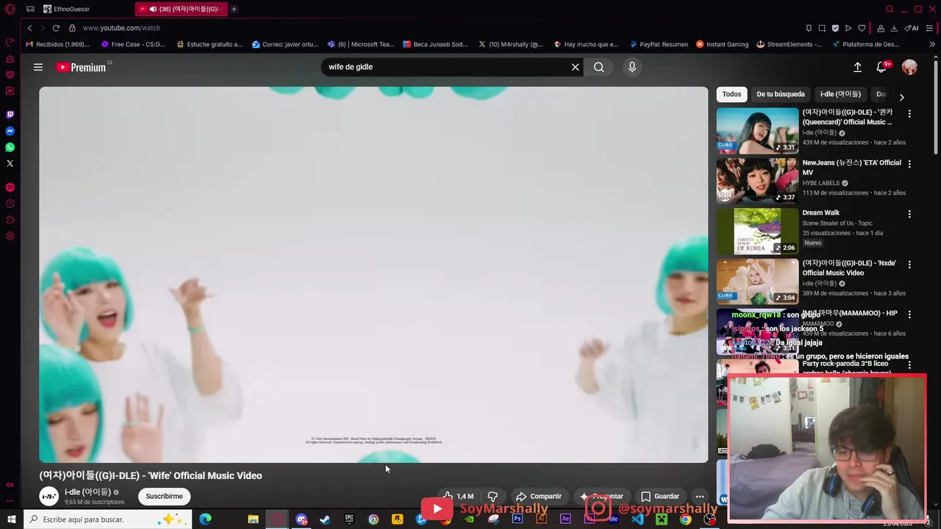
Task: Expand the hidden bookmarks chevron
Action: [932, 44]
